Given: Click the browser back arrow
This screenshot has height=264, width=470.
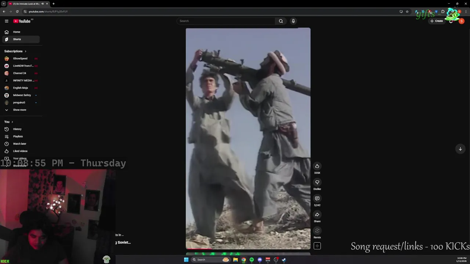Looking at the screenshot, I should (4, 11).
